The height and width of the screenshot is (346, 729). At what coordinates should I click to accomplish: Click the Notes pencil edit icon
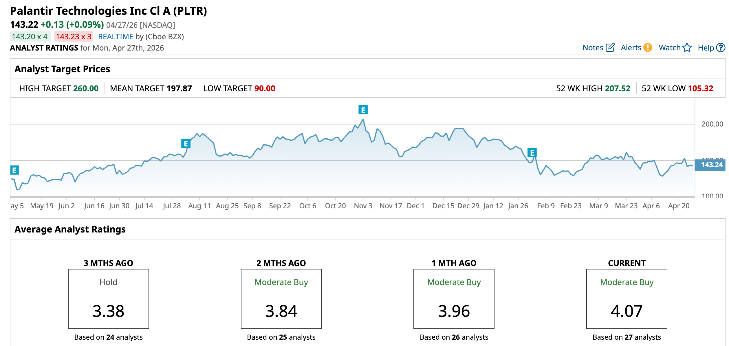click(610, 47)
